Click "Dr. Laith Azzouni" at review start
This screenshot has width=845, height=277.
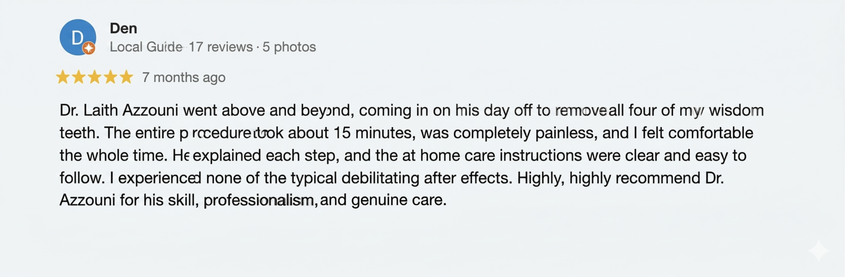coord(119,110)
